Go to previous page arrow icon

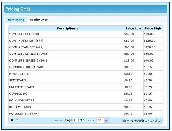coord(61,120)
